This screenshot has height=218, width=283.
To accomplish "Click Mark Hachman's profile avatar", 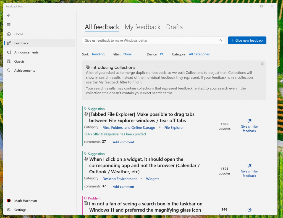I will coord(8,201).
